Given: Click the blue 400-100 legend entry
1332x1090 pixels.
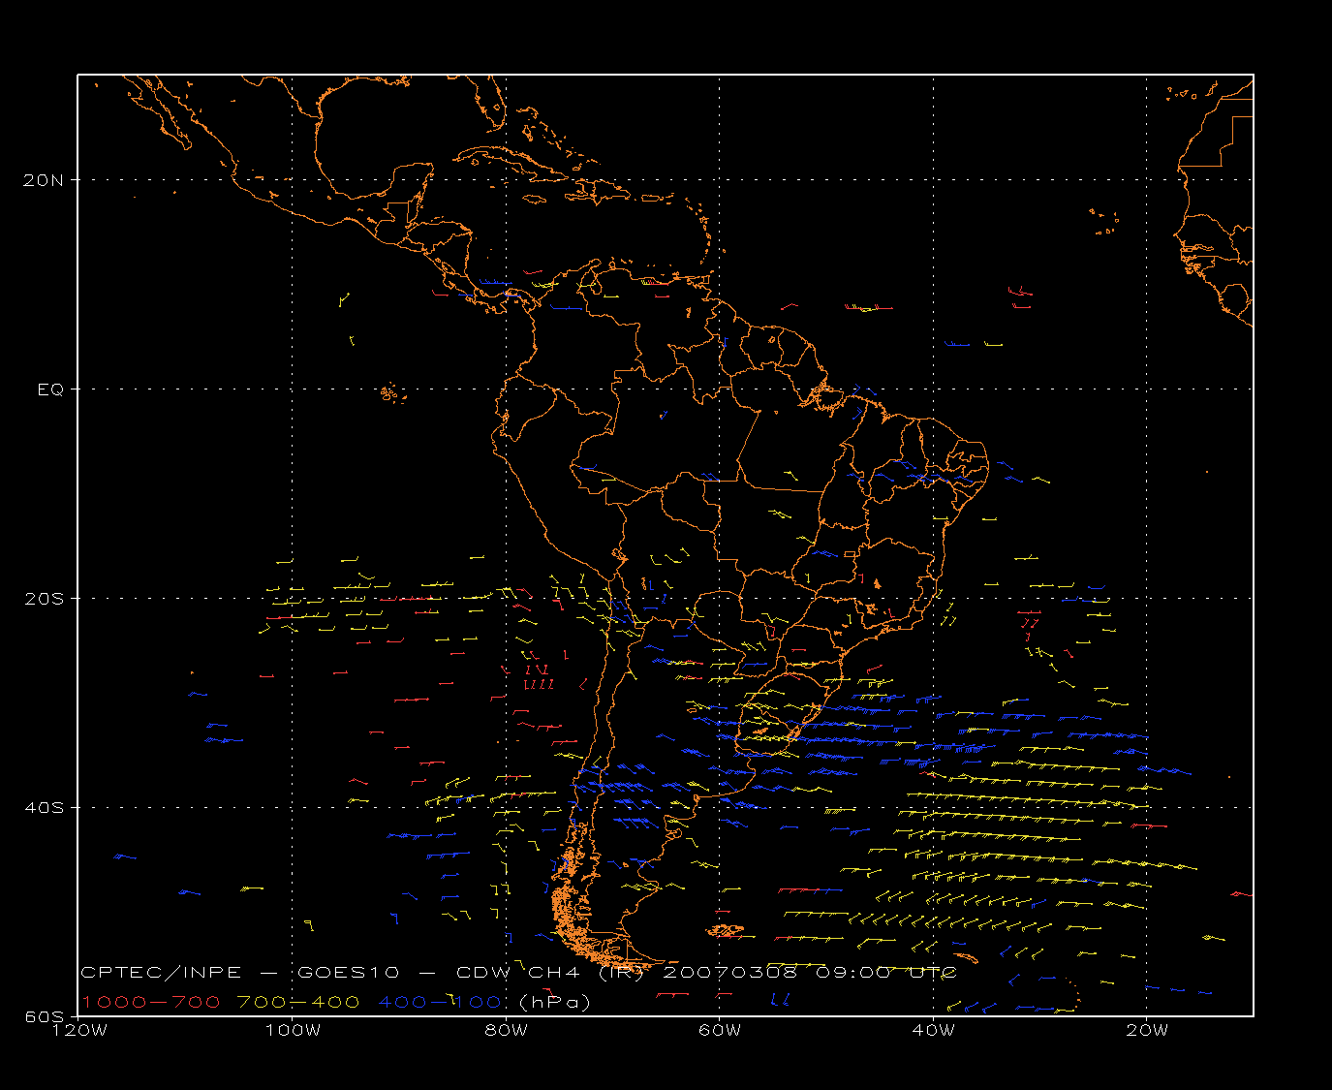Looking at the screenshot, I should [x=440, y=1002].
